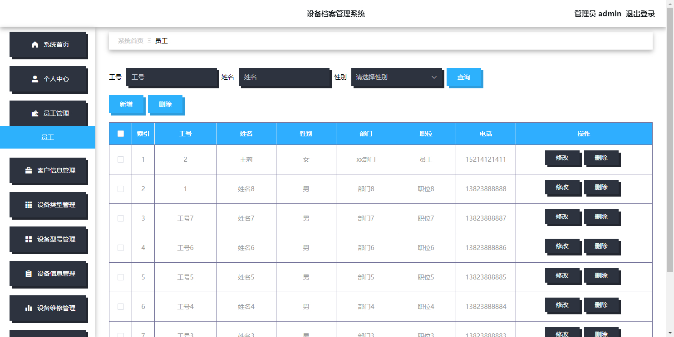Click 删除 for the 王莉 row
The width and height of the screenshot is (674, 337).
(x=601, y=158)
